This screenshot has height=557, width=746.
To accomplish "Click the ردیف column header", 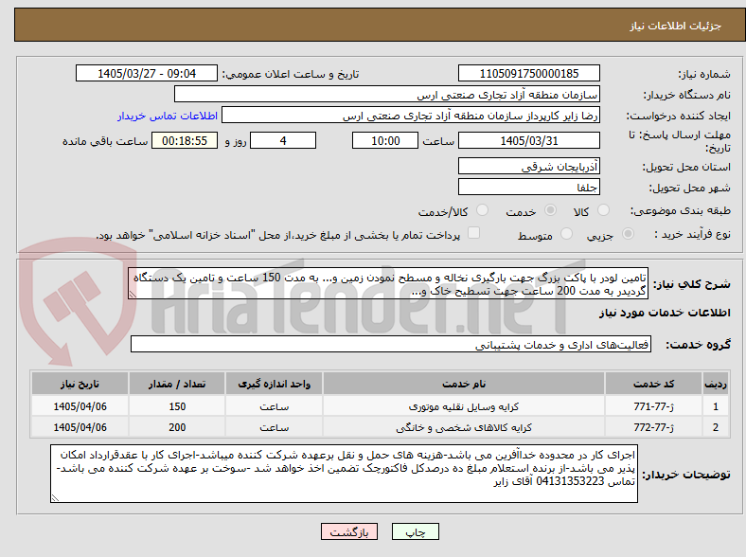I will pyautogui.click(x=716, y=384).
